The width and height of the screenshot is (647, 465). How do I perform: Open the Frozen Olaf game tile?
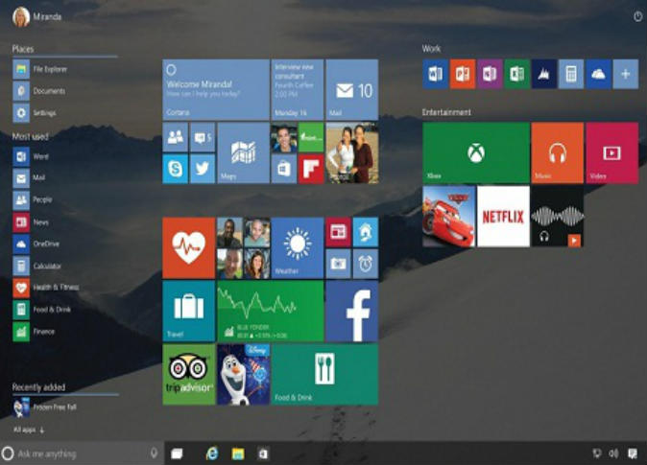243,374
